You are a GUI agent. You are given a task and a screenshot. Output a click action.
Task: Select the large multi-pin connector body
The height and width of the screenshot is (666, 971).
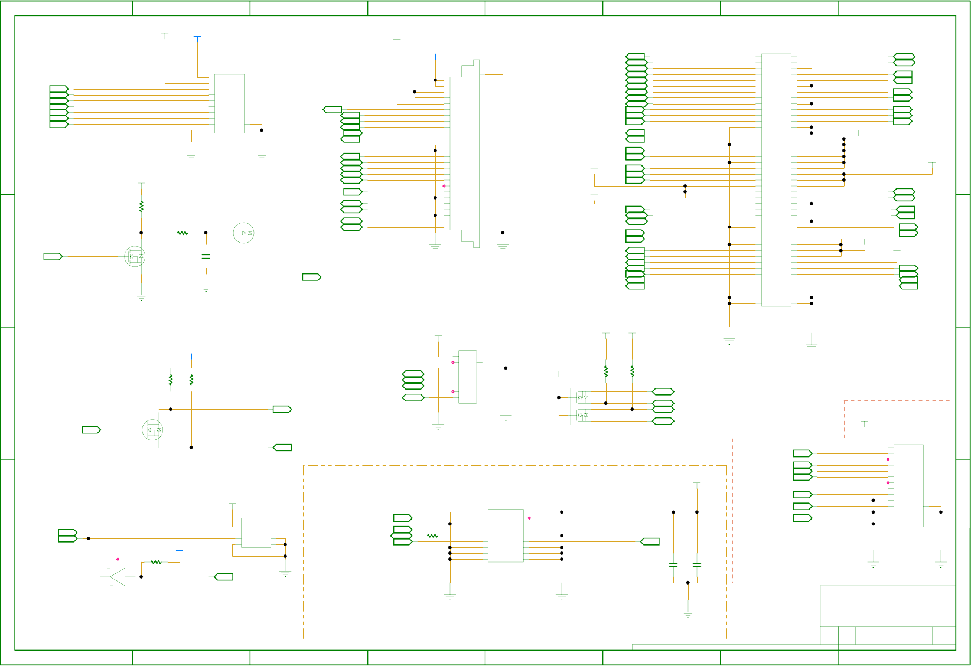point(776,180)
